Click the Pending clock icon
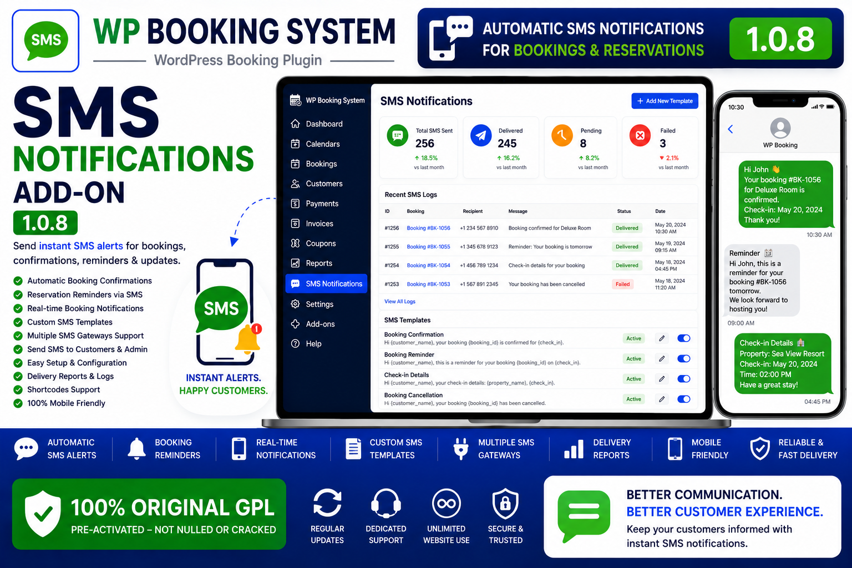 tap(562, 135)
